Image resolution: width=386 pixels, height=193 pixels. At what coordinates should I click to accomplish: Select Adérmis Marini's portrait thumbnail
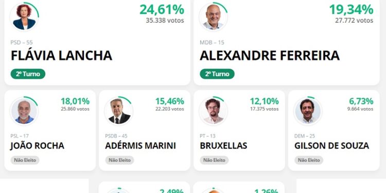(119, 112)
